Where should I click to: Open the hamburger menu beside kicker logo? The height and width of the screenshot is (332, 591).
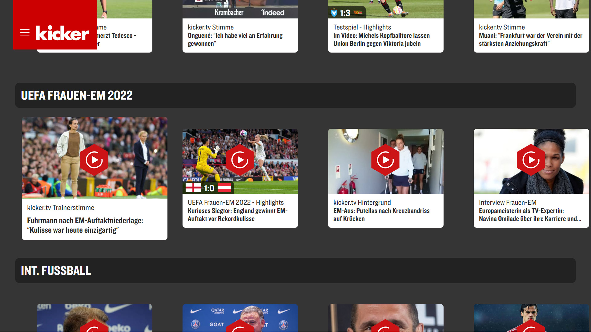point(25,33)
